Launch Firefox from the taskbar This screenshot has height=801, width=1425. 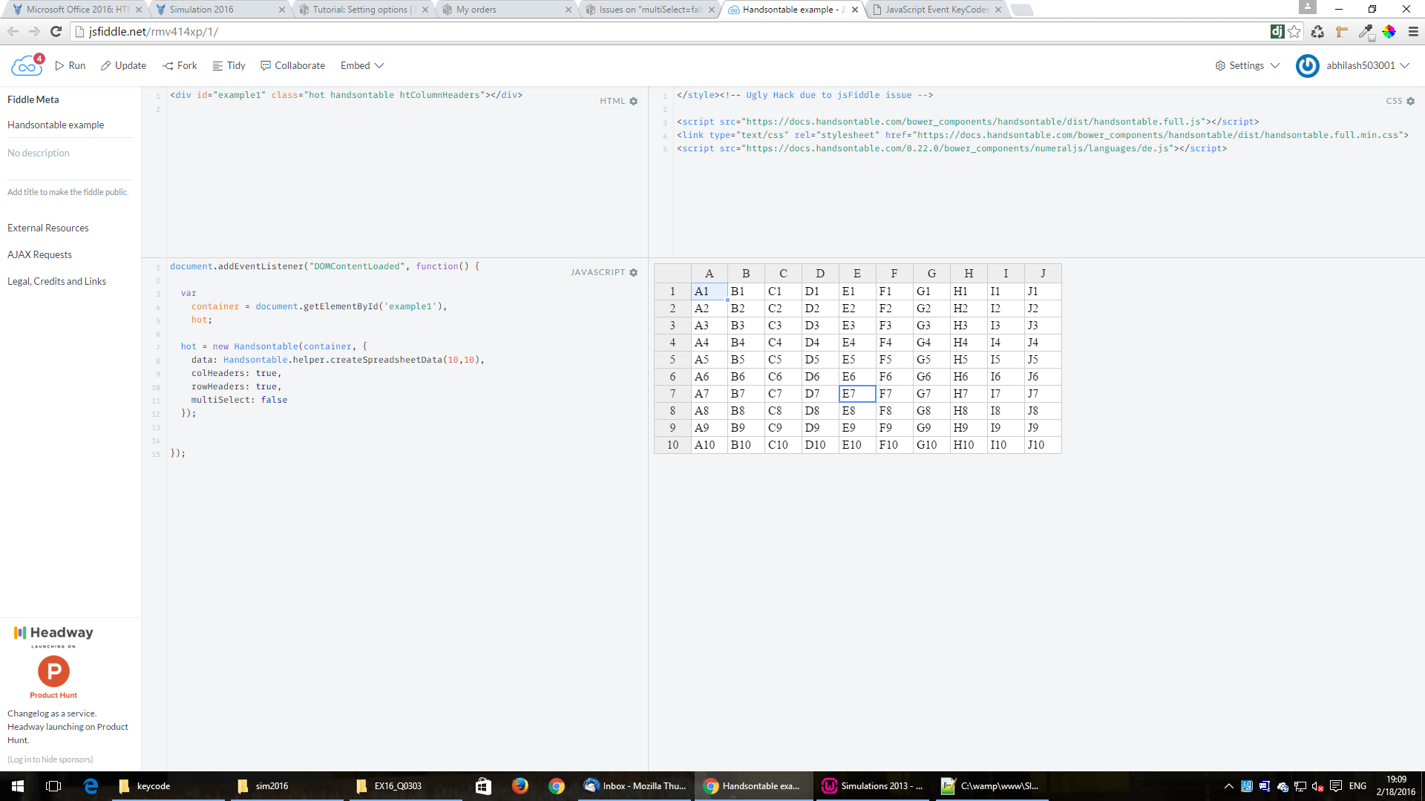(520, 786)
